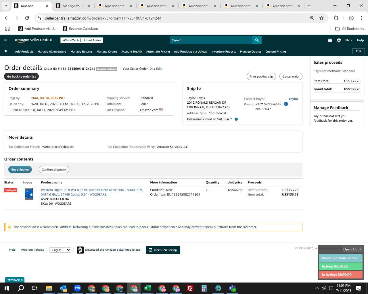Open the Western Digital 2TB WD Blue product link
This screenshot has height=294, width=368.
[92, 192]
